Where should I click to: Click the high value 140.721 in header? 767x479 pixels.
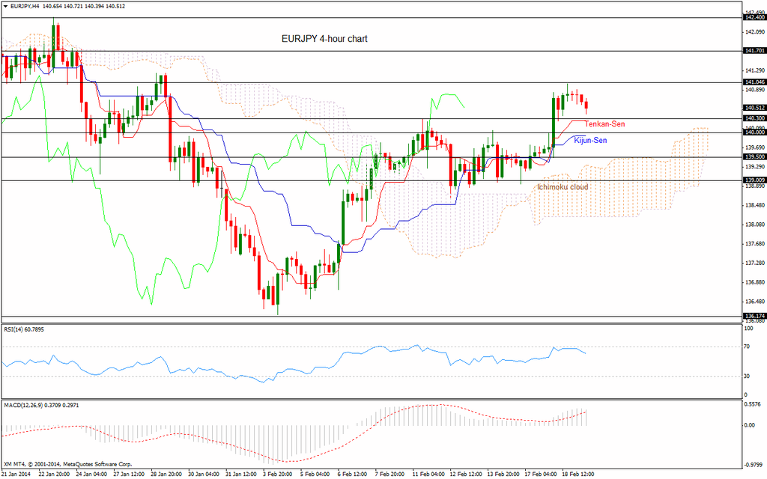(x=73, y=6)
